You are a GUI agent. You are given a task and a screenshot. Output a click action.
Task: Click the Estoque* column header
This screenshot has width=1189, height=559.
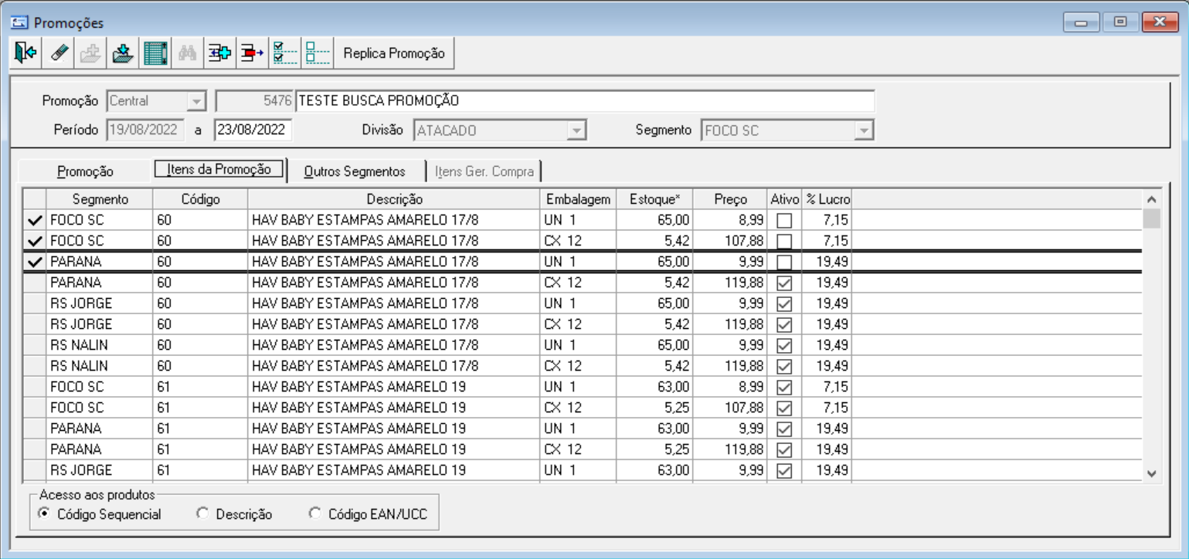coord(654,199)
